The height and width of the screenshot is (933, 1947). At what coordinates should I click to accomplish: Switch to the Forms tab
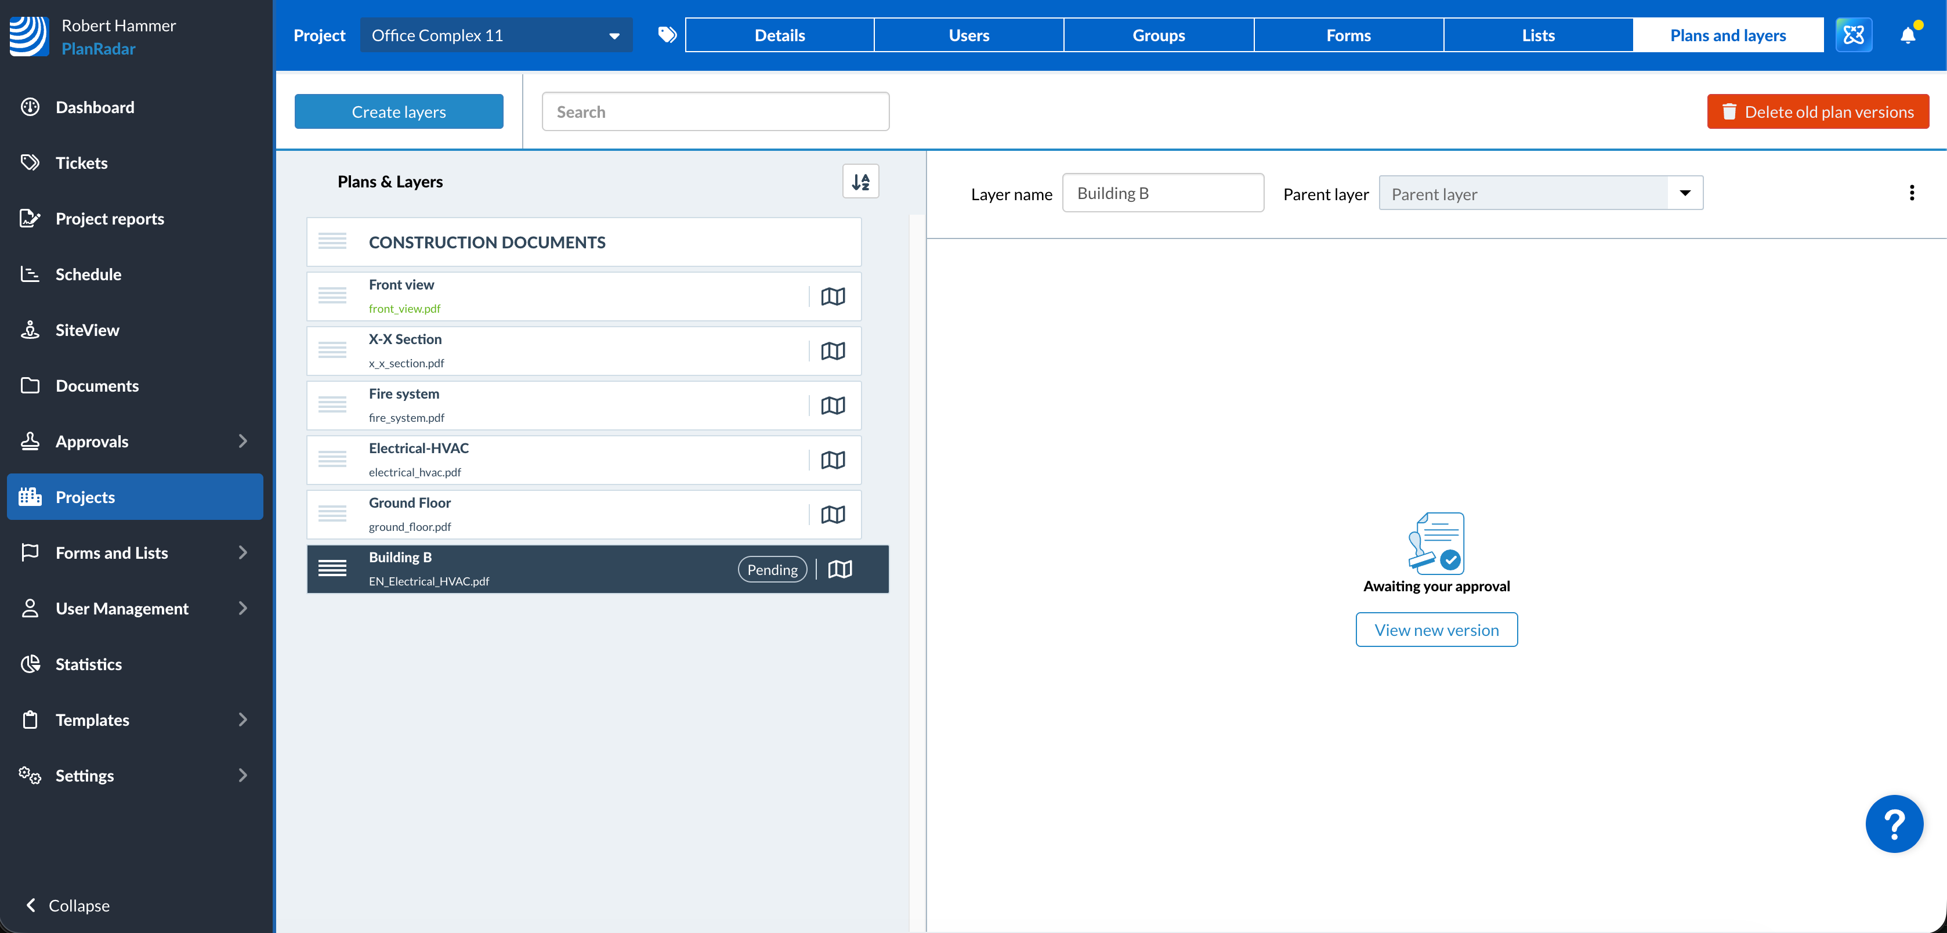click(x=1348, y=35)
